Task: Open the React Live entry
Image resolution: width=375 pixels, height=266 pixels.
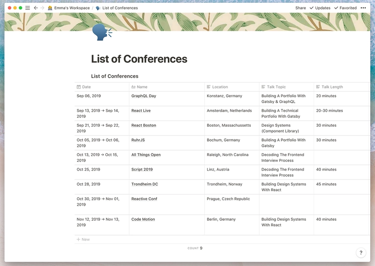Action: click(141, 111)
